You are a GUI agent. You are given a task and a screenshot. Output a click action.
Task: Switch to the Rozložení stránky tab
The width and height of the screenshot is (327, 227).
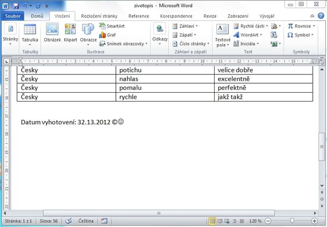pos(99,16)
